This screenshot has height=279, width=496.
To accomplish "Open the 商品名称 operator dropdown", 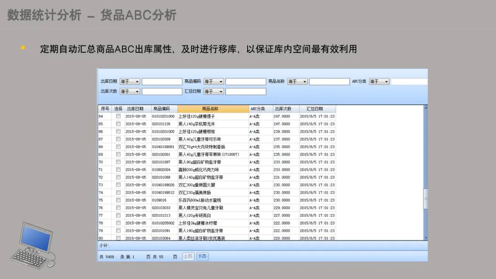I will click(x=297, y=82).
